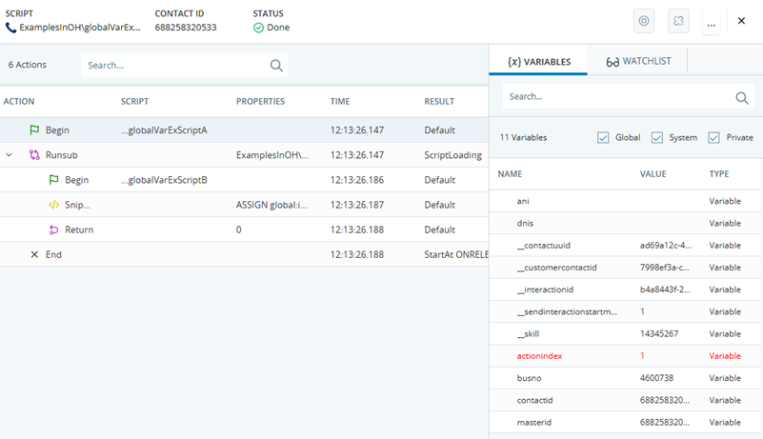Click the purple Runsub action icon
Image resolution: width=763 pixels, height=439 pixels.
click(34, 155)
